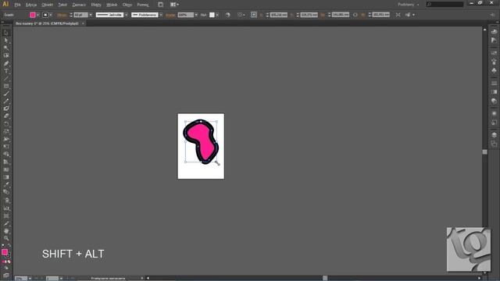This screenshot has height=281, width=500.
Task: Close the untitled document tab
Action: (x=83, y=23)
